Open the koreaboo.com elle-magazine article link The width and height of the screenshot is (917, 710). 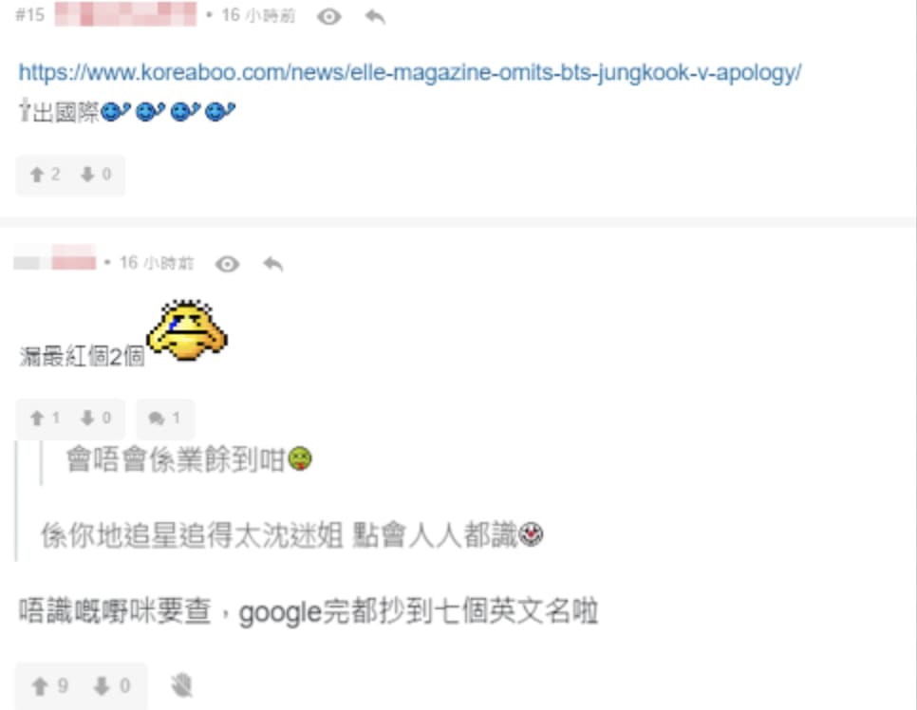[409, 72]
